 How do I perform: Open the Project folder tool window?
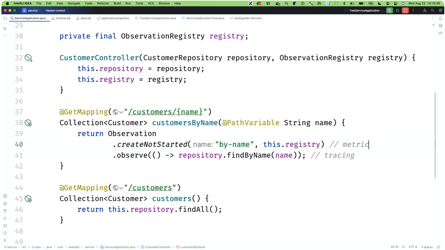click(5, 18)
